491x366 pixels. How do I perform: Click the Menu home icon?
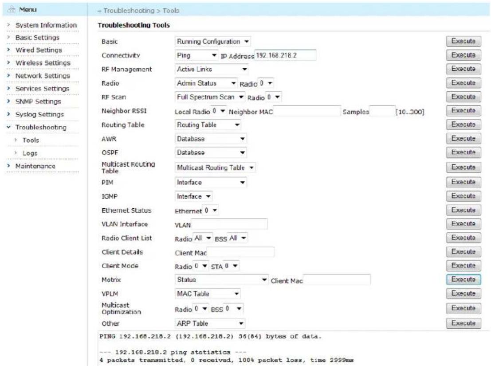tap(11, 10)
